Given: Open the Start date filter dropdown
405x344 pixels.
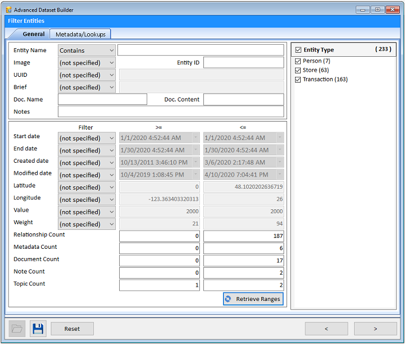Looking at the screenshot, I should 86,138.
